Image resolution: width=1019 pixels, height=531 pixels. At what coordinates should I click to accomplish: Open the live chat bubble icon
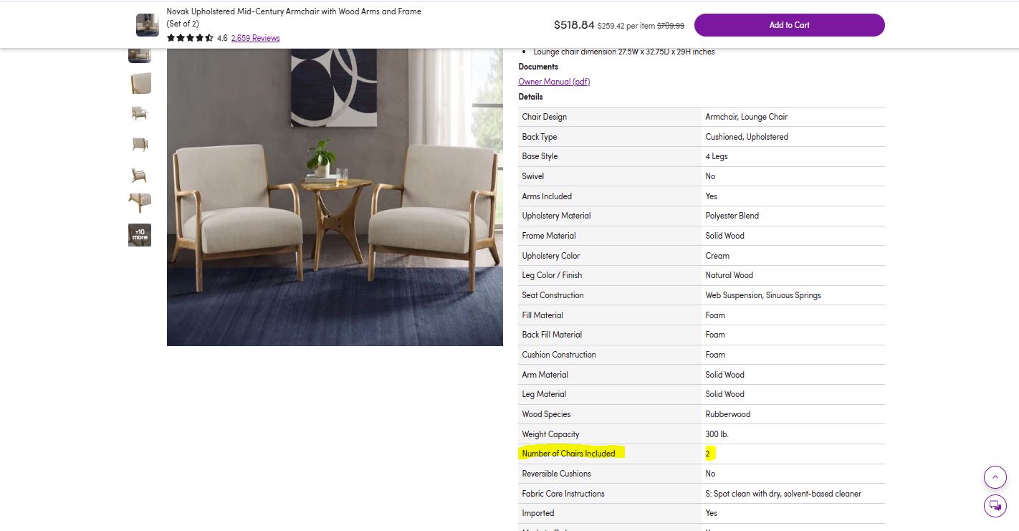click(995, 506)
